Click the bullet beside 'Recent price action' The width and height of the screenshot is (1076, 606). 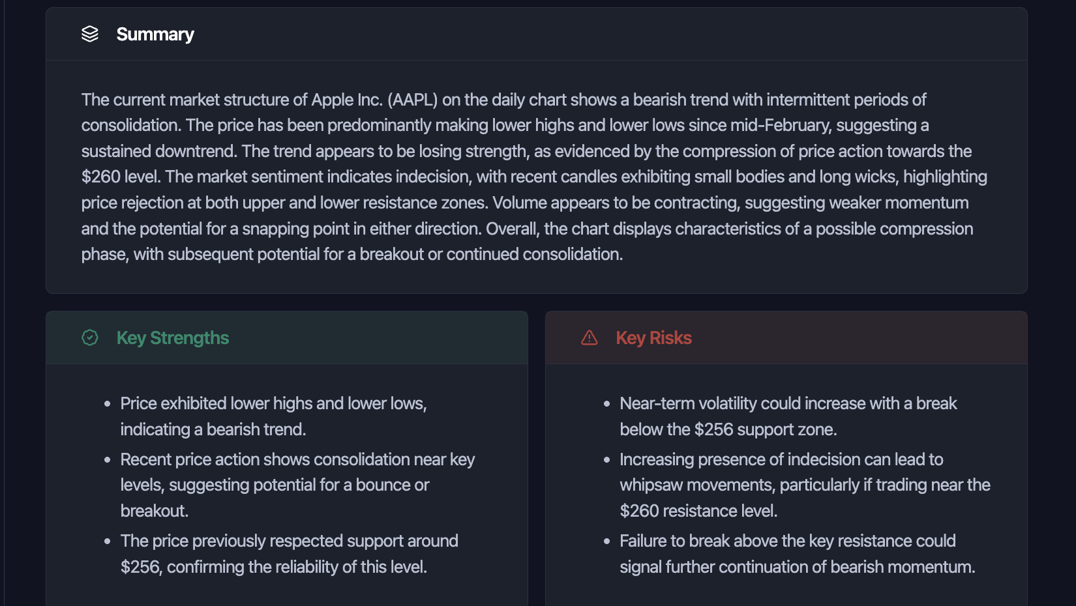point(107,460)
